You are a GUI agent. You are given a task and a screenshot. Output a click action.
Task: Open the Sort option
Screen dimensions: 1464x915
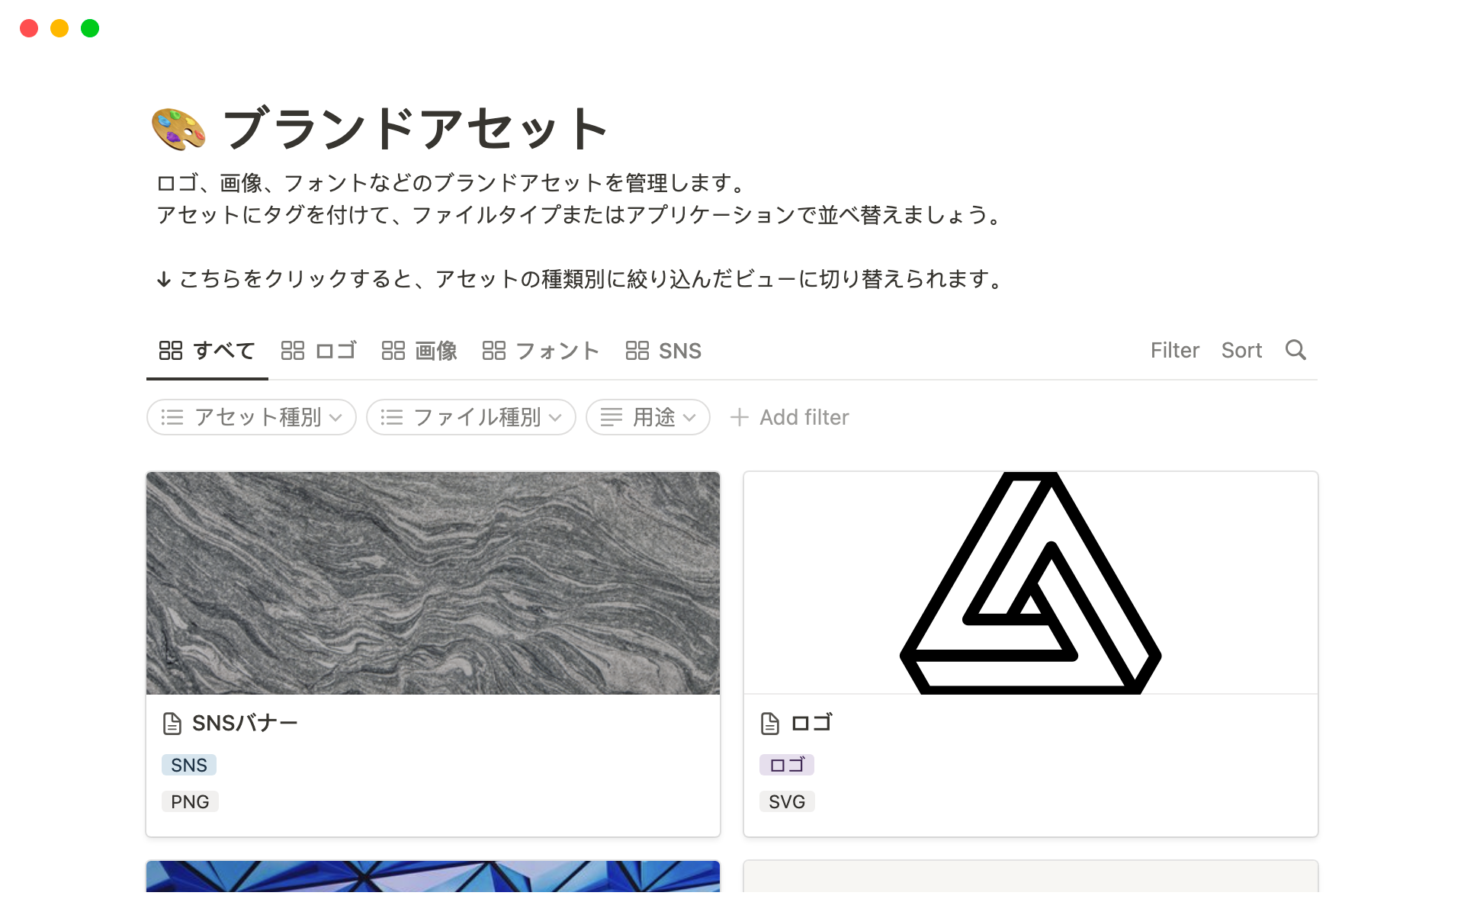coord(1242,351)
